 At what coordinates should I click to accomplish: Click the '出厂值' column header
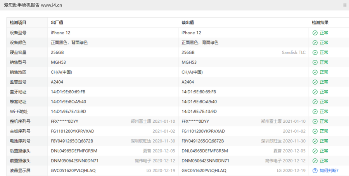pyautogui.click(x=57, y=22)
